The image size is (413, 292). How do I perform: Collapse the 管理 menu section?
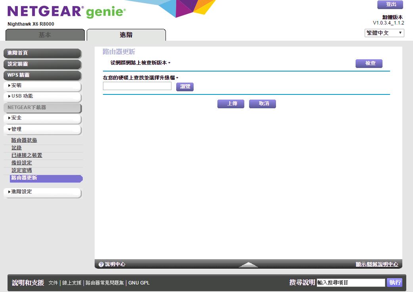(42, 129)
